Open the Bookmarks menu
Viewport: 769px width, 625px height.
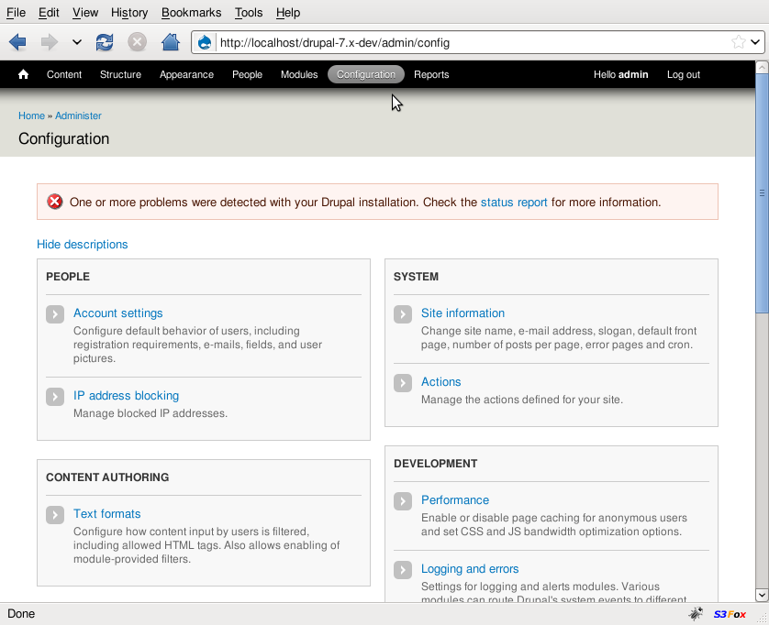[191, 13]
